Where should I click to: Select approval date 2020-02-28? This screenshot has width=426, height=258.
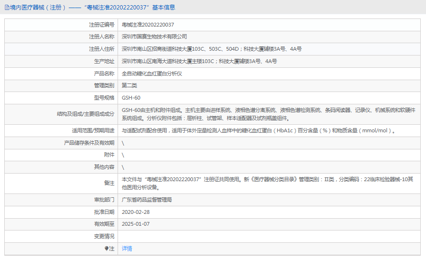click(x=136, y=212)
